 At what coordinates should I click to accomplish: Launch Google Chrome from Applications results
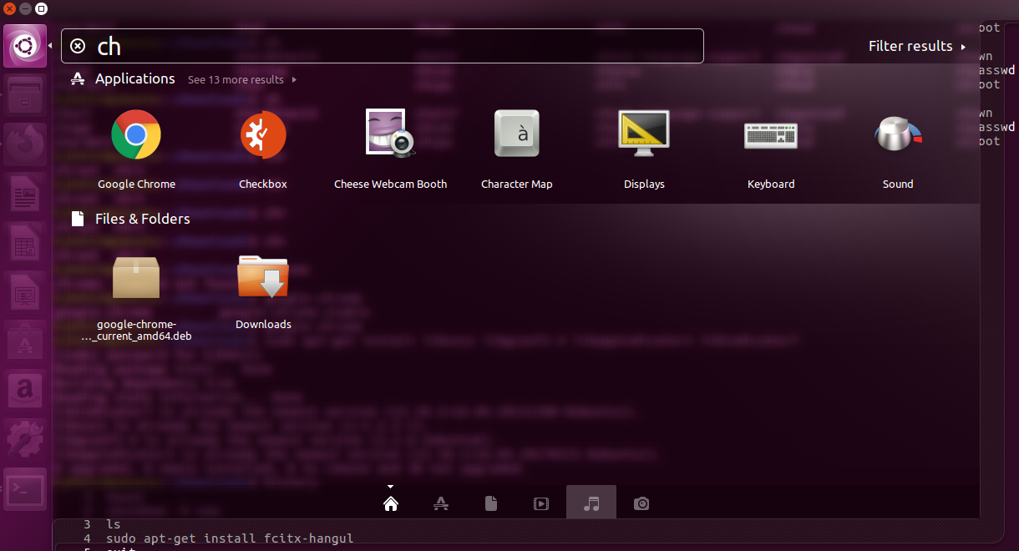click(136, 149)
